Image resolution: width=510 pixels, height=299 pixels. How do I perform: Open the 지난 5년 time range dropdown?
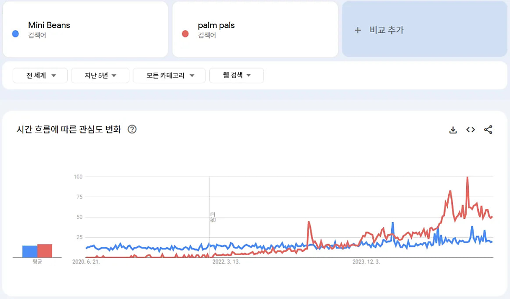click(x=100, y=75)
